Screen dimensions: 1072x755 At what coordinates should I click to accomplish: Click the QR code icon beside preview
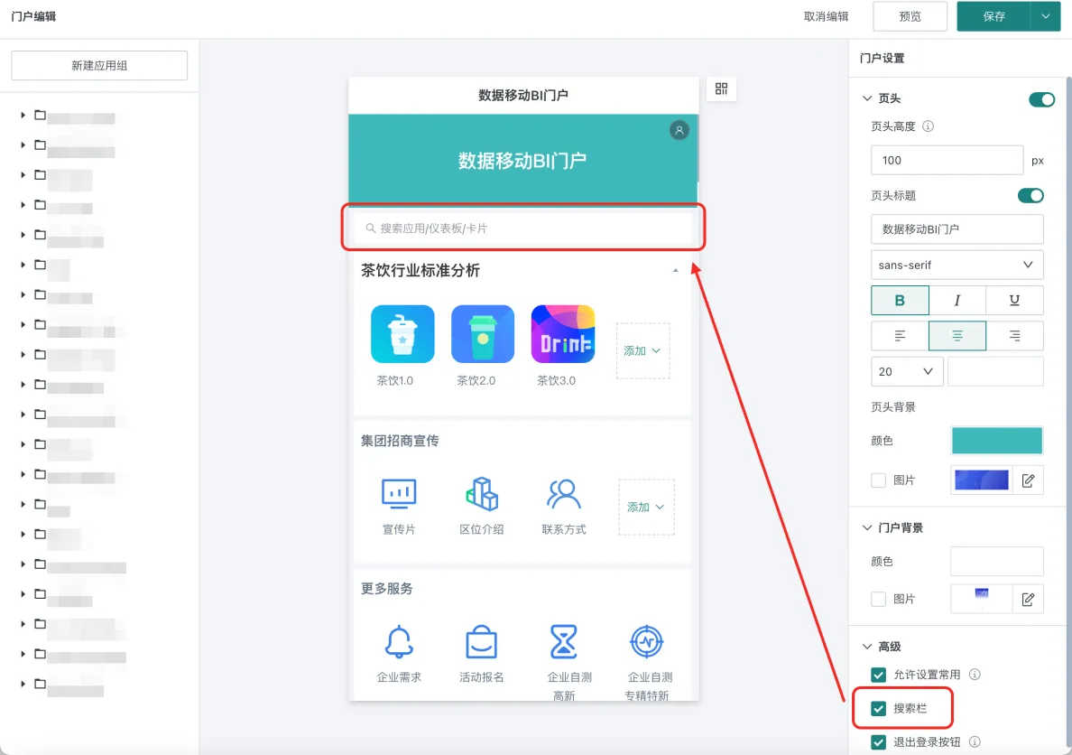point(721,89)
